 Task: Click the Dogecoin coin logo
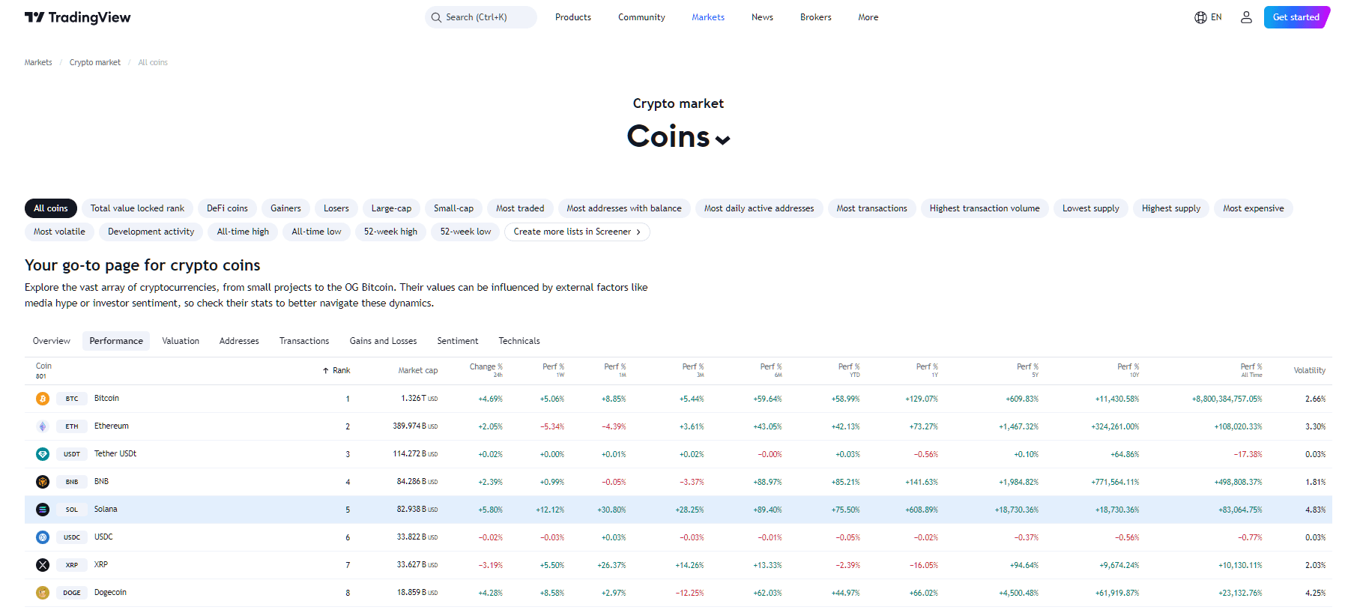[x=43, y=593]
